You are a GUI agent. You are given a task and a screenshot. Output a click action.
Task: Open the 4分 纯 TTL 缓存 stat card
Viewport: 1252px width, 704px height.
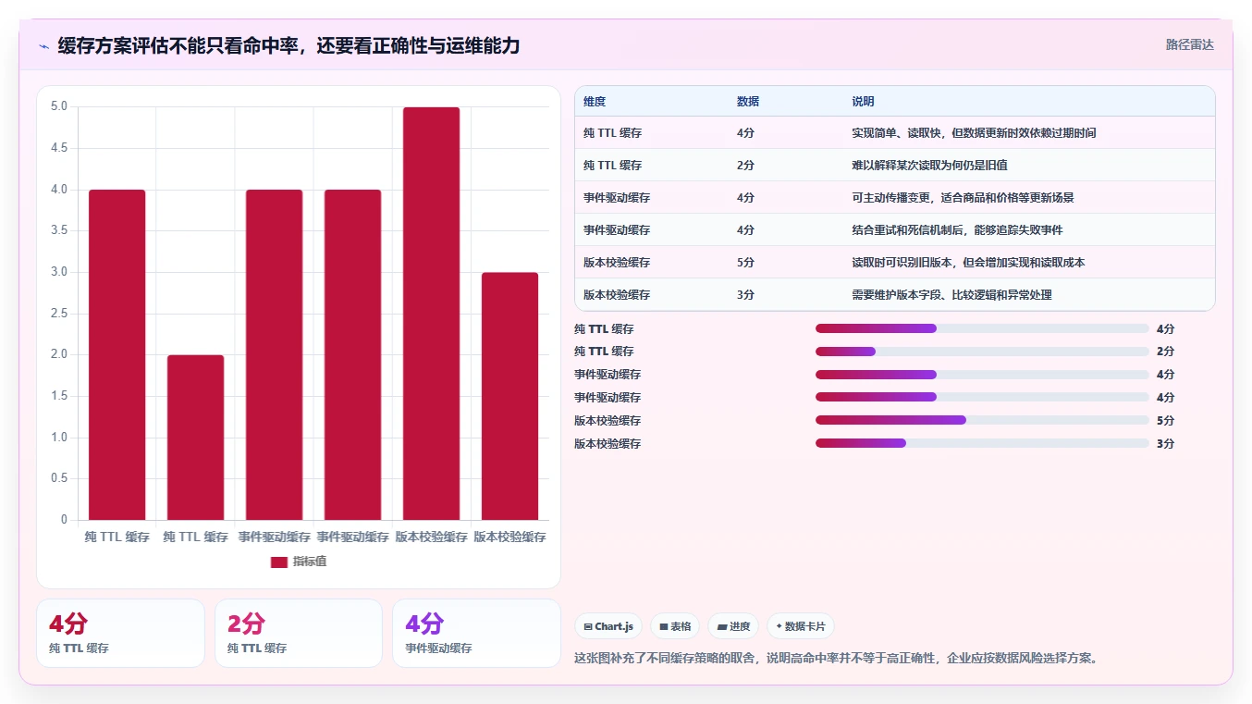pyautogui.click(x=120, y=633)
